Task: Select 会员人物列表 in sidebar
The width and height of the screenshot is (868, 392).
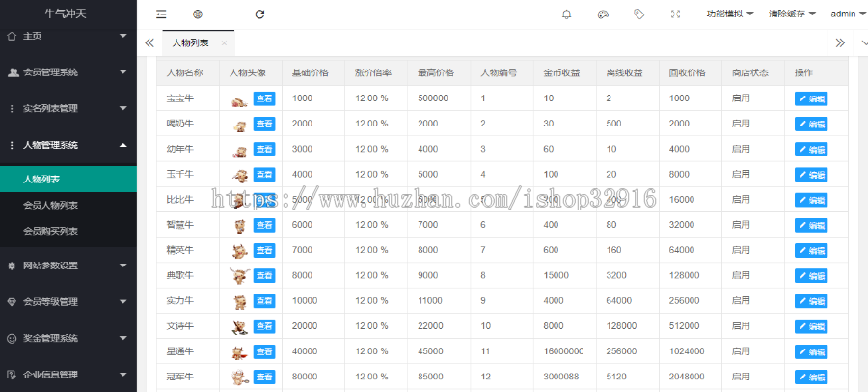Action: pos(51,206)
